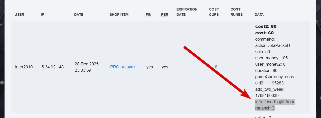Click the user_money: 105 entry
Screen dimensions: 321x118
[x=271, y=58]
